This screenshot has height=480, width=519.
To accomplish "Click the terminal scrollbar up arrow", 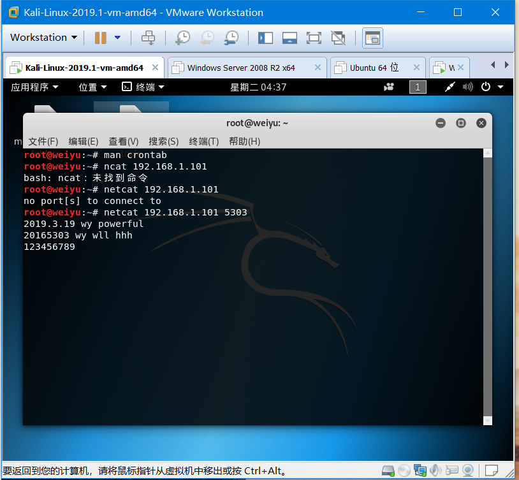I will click(x=488, y=152).
